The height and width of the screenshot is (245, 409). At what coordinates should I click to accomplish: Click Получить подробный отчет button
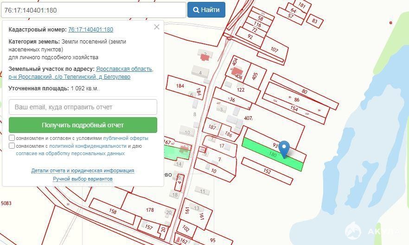click(x=83, y=125)
